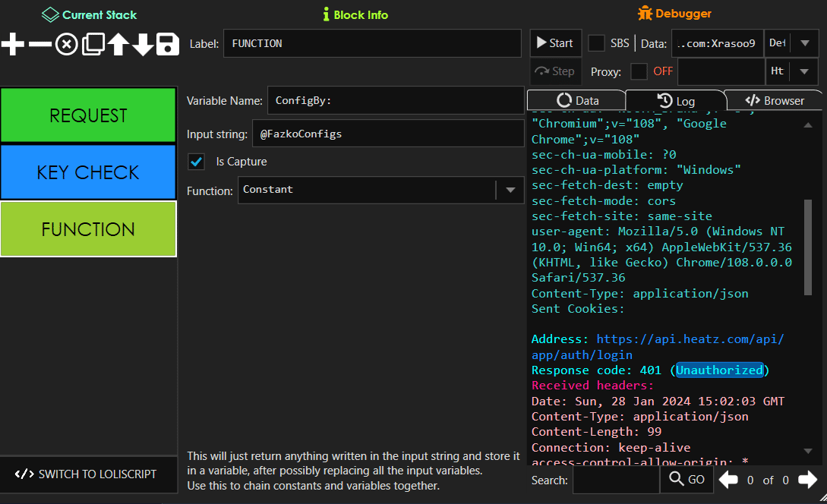The image size is (827, 504).
Task: Uncheck the Is Capture option
Action: tap(196, 162)
